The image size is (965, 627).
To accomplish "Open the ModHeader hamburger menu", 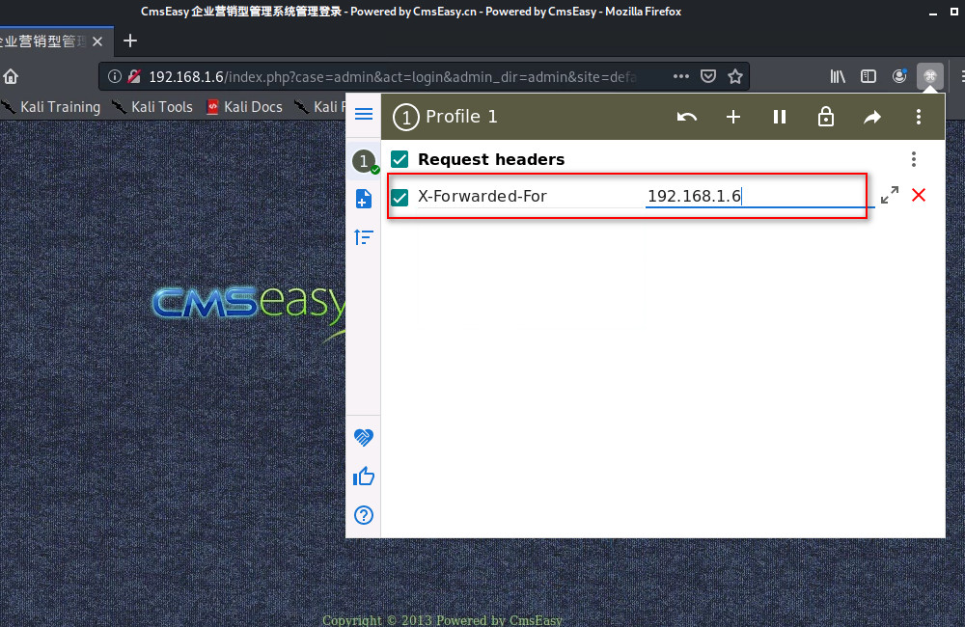I will [364, 115].
